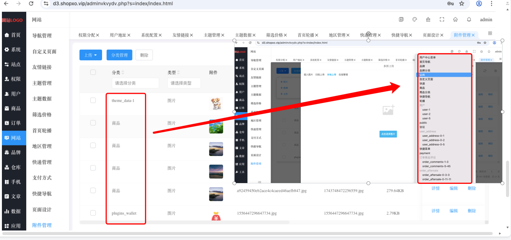This screenshot has height=240, width=511.
Task: Open notifications with the bell icon
Action: point(469,20)
